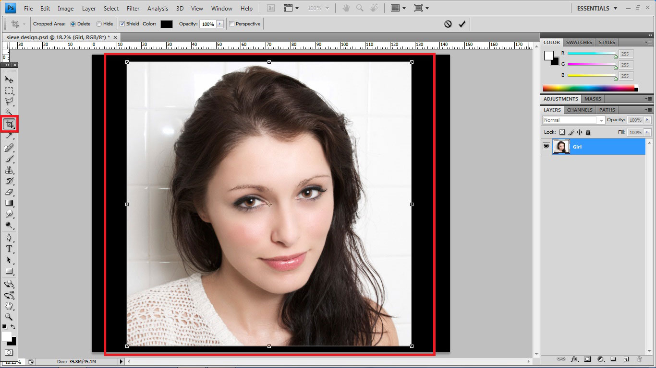Open the Color panel options menu
The height and width of the screenshot is (368, 656).
(x=649, y=42)
